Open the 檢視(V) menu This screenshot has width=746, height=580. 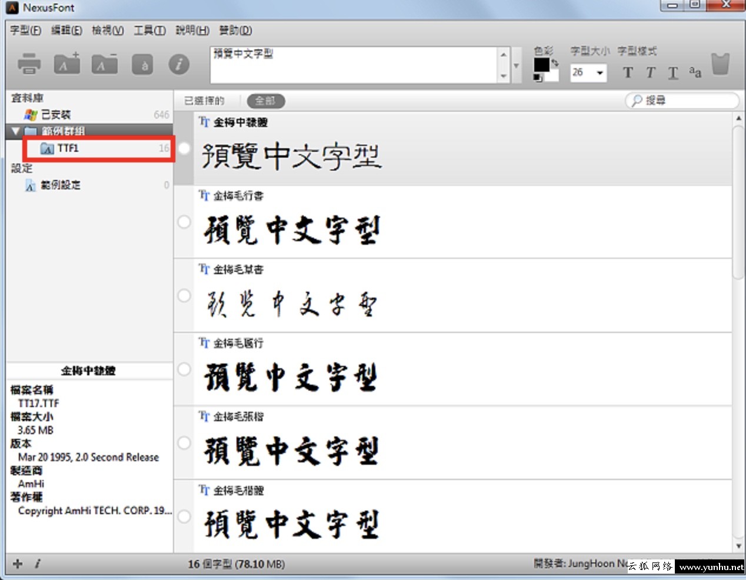click(108, 30)
